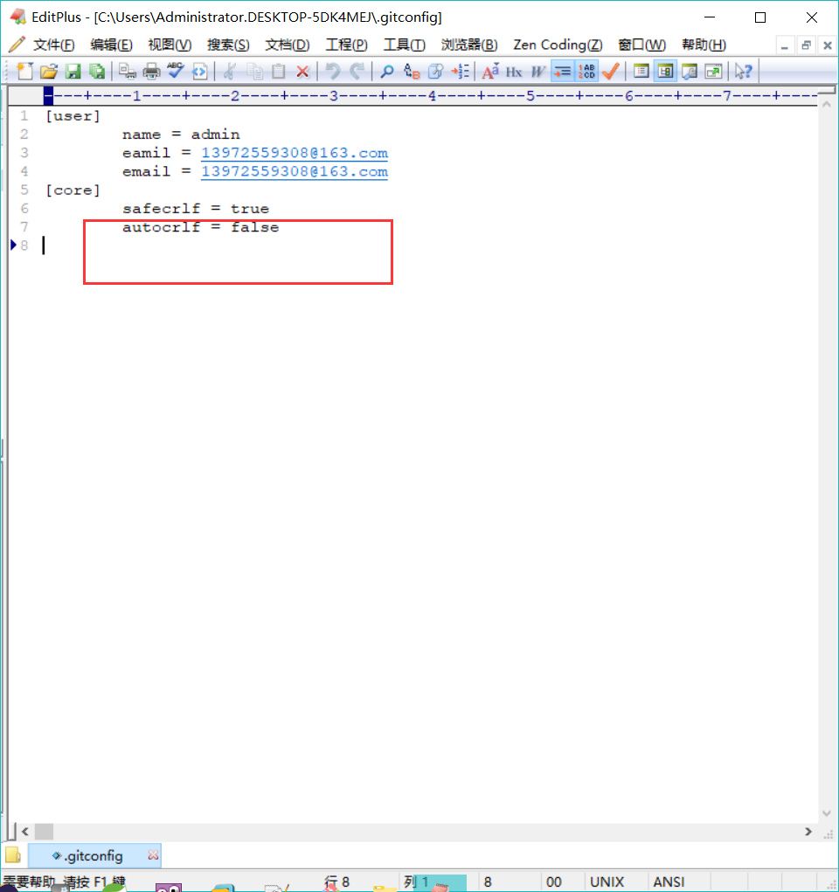839x892 pixels.
Task: Click the red X Delete icon
Action: (302, 71)
